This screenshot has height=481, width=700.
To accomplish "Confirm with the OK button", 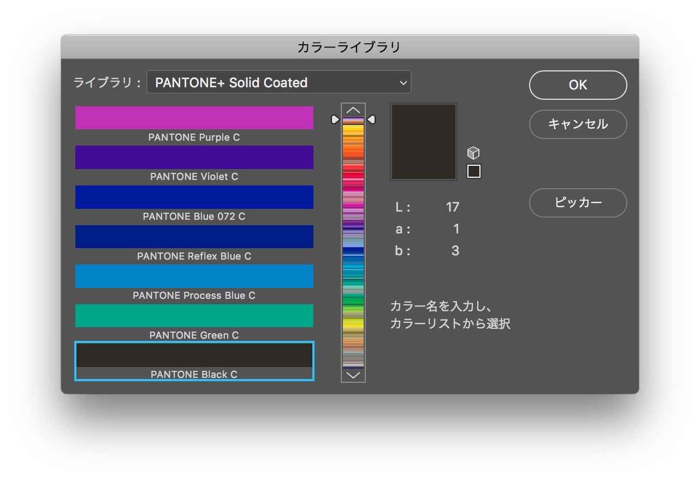I will [x=578, y=85].
